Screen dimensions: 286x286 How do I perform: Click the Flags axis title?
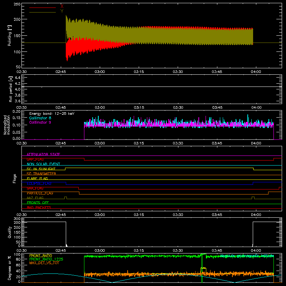coord(14,178)
